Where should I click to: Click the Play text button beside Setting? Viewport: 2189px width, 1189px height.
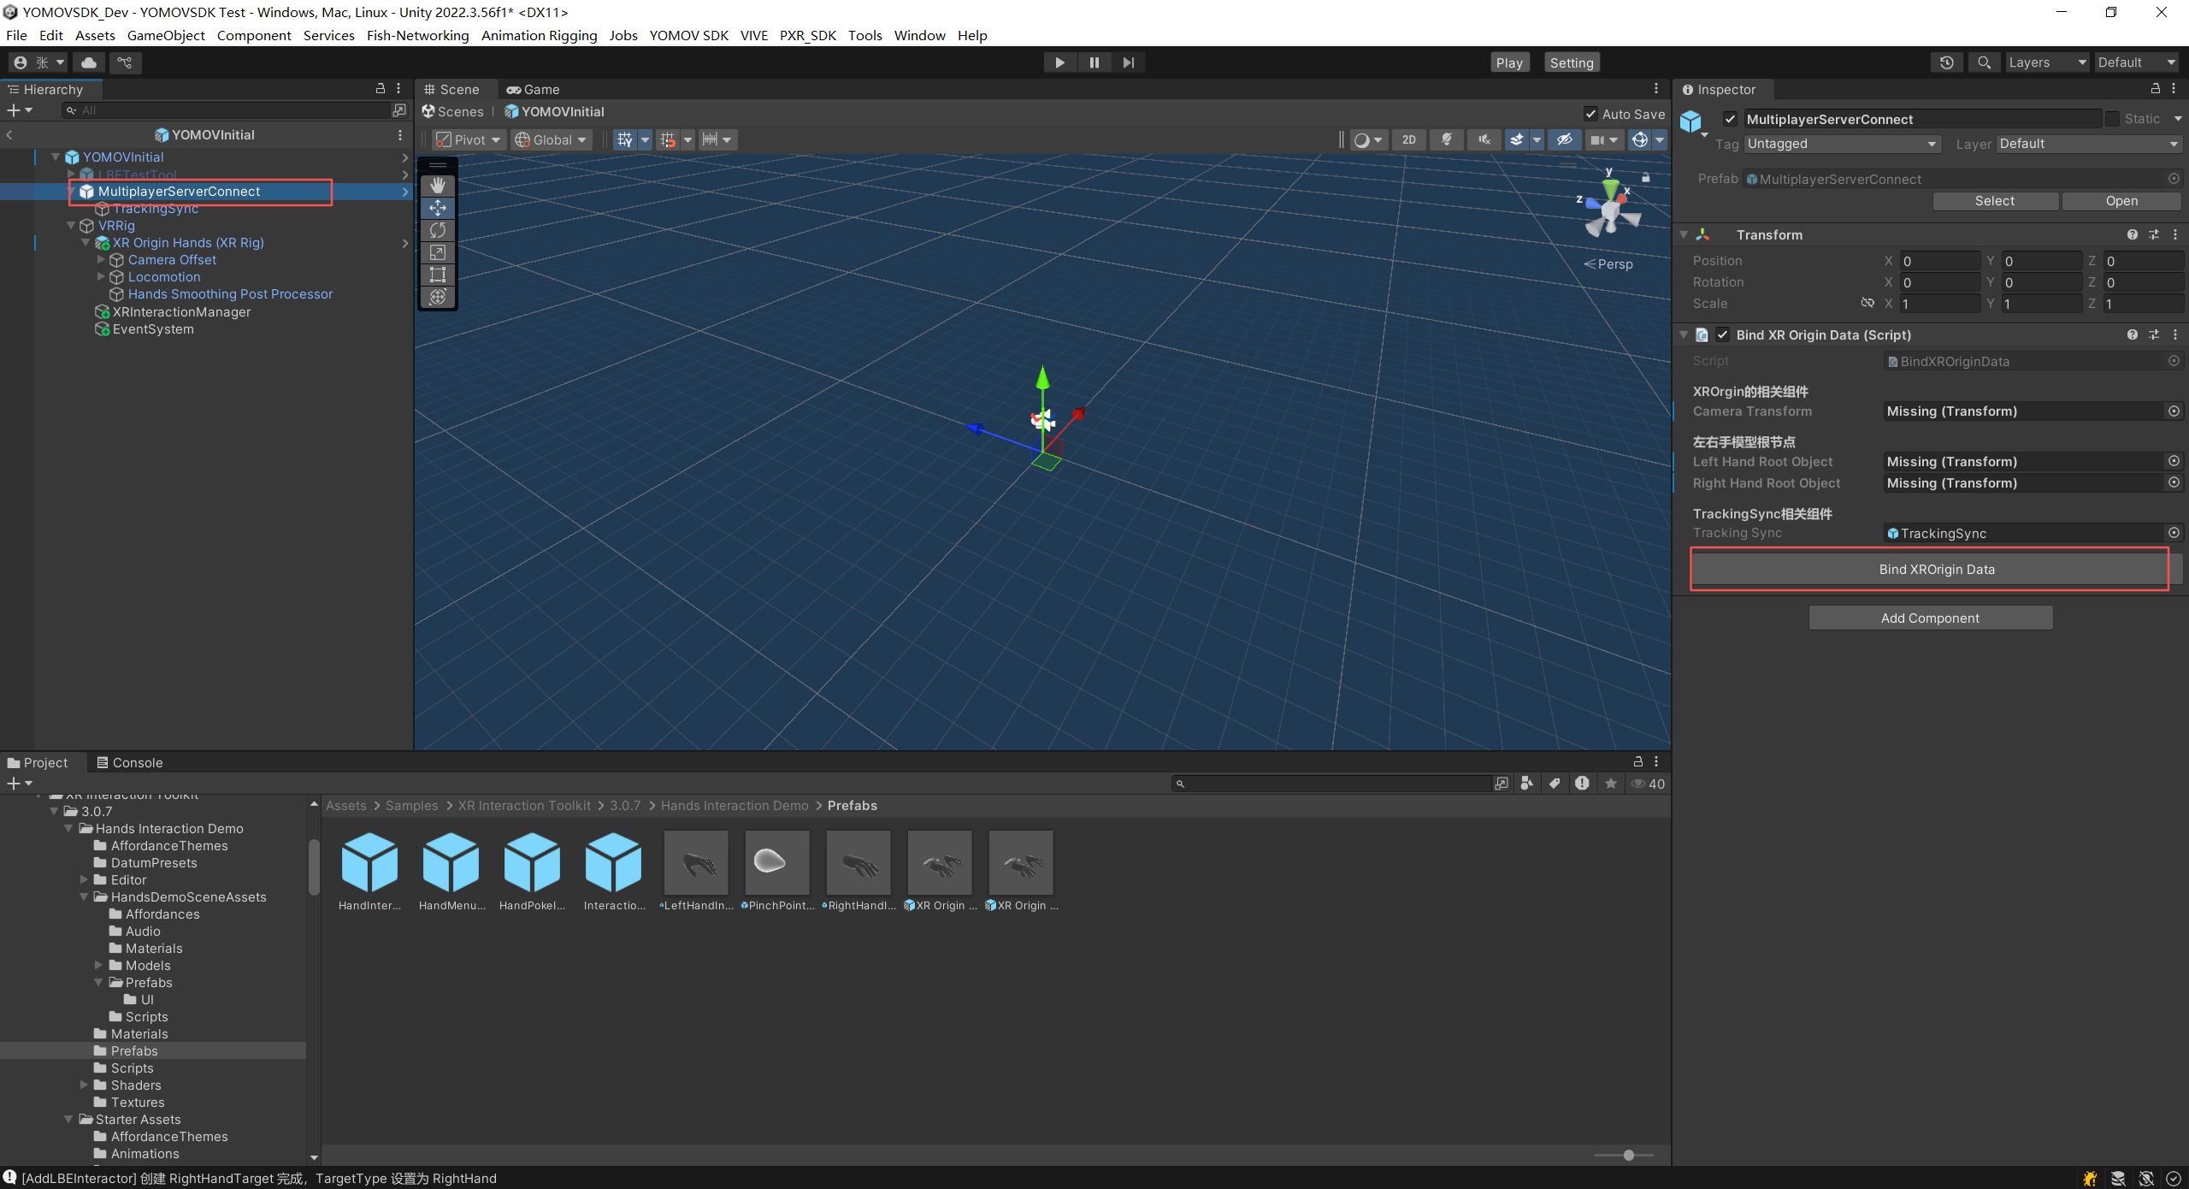pos(1509,62)
